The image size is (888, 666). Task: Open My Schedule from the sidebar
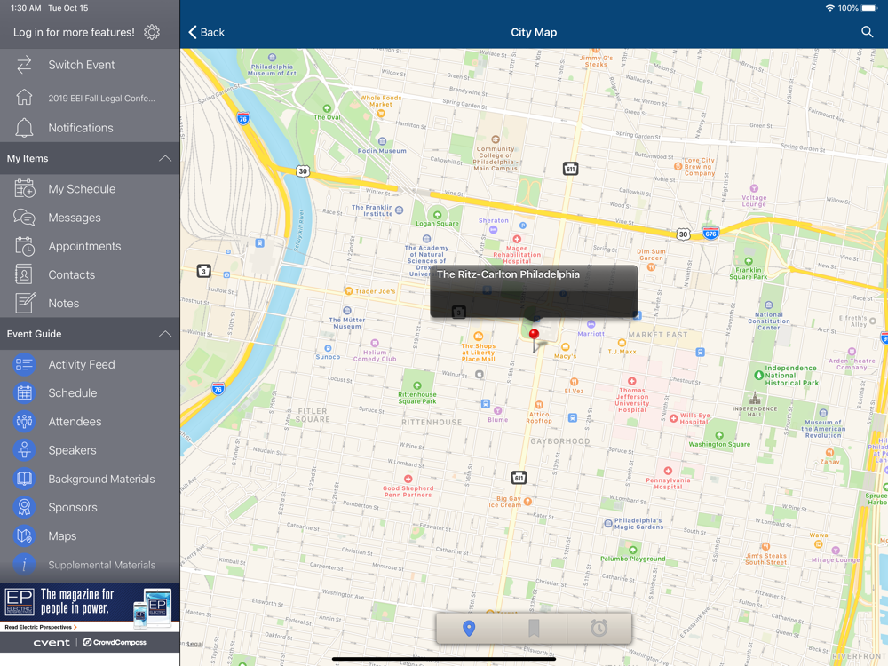[x=90, y=188]
